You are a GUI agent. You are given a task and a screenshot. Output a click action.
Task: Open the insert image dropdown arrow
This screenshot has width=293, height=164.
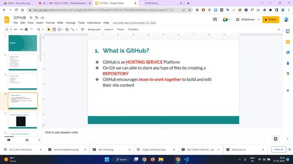(x=62, y=29)
